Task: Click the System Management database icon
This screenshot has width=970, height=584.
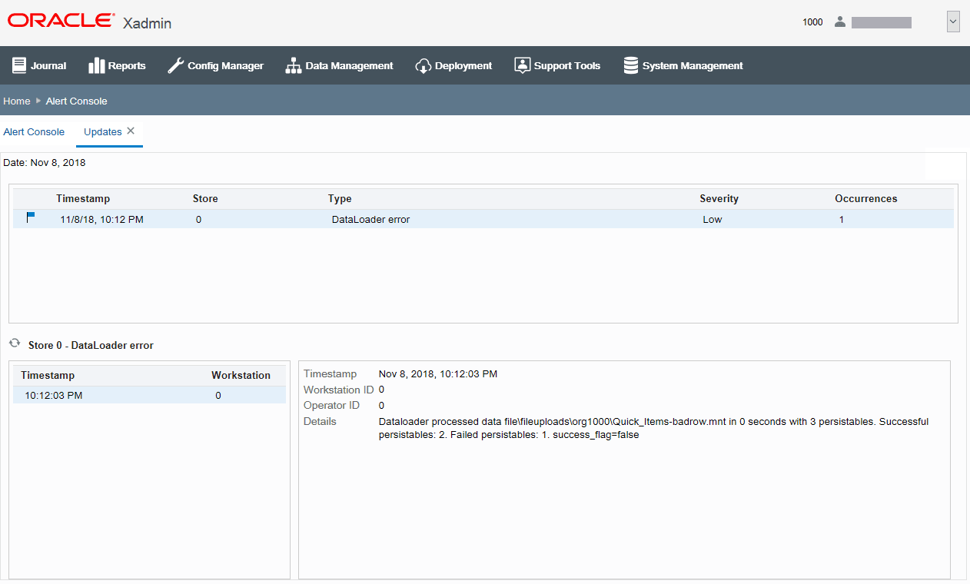Action: pos(631,65)
